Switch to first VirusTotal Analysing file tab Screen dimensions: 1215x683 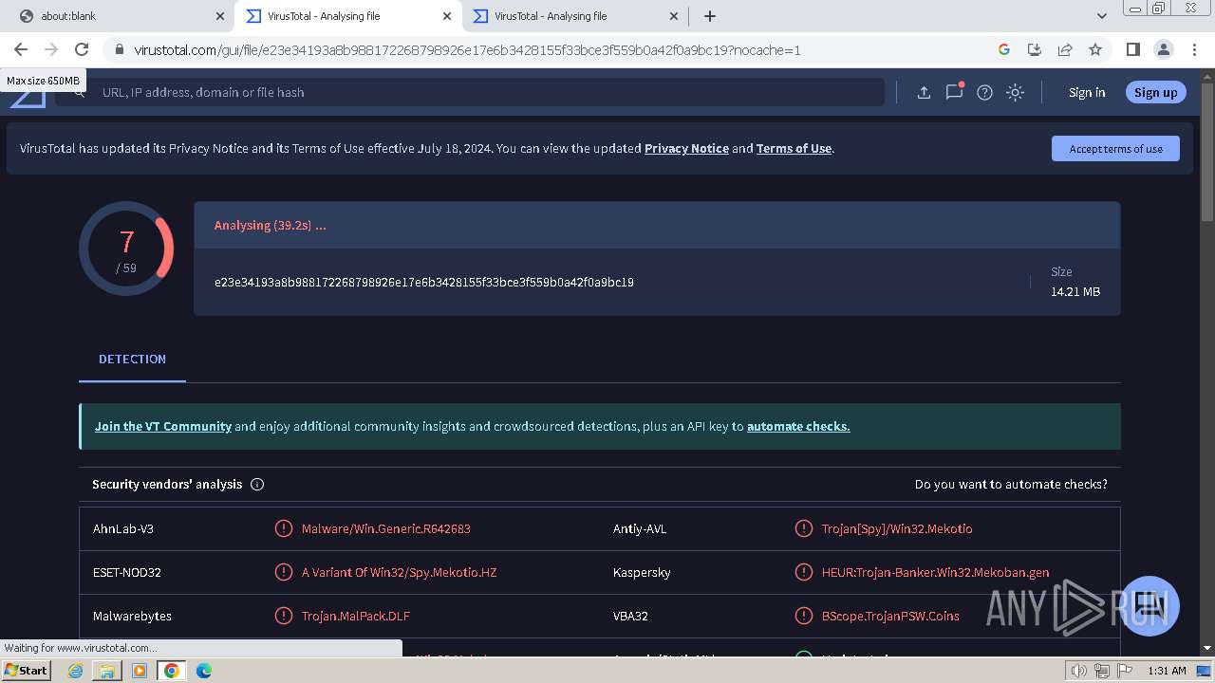coord(348,16)
